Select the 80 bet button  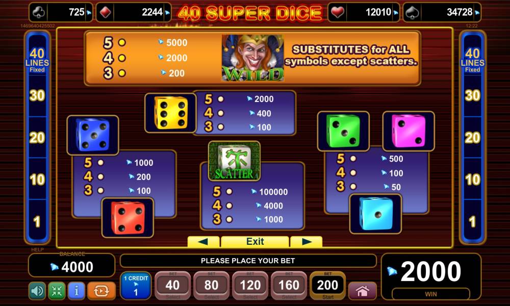pos(212,286)
